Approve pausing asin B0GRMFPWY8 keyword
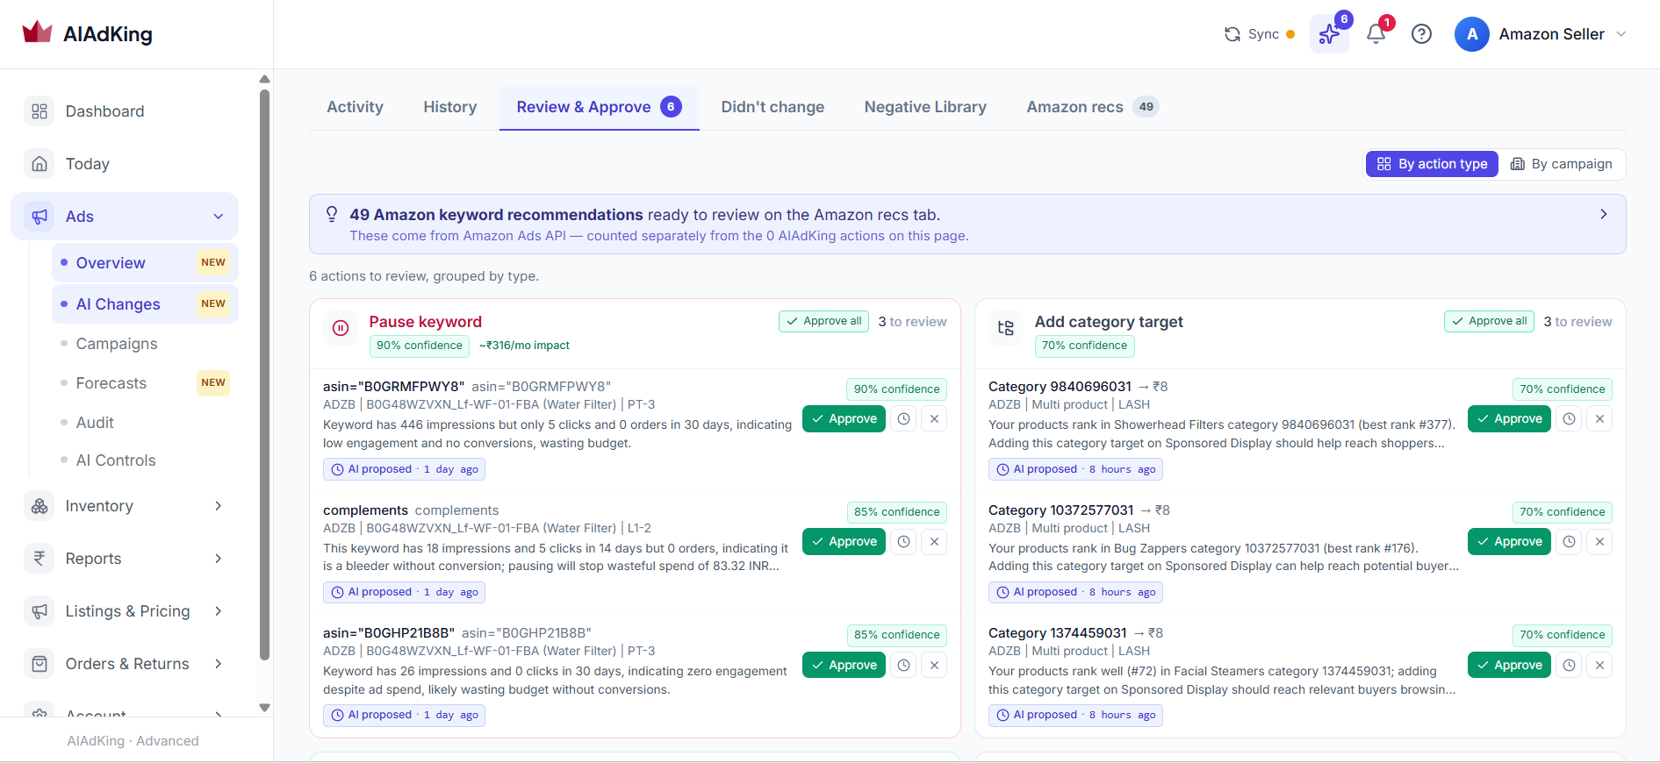Viewport: 1660px width, 763px height. [x=844, y=419]
